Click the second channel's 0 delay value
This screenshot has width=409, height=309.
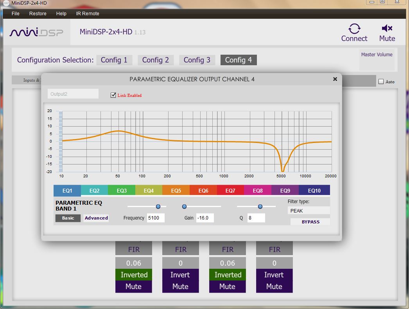coord(181,263)
